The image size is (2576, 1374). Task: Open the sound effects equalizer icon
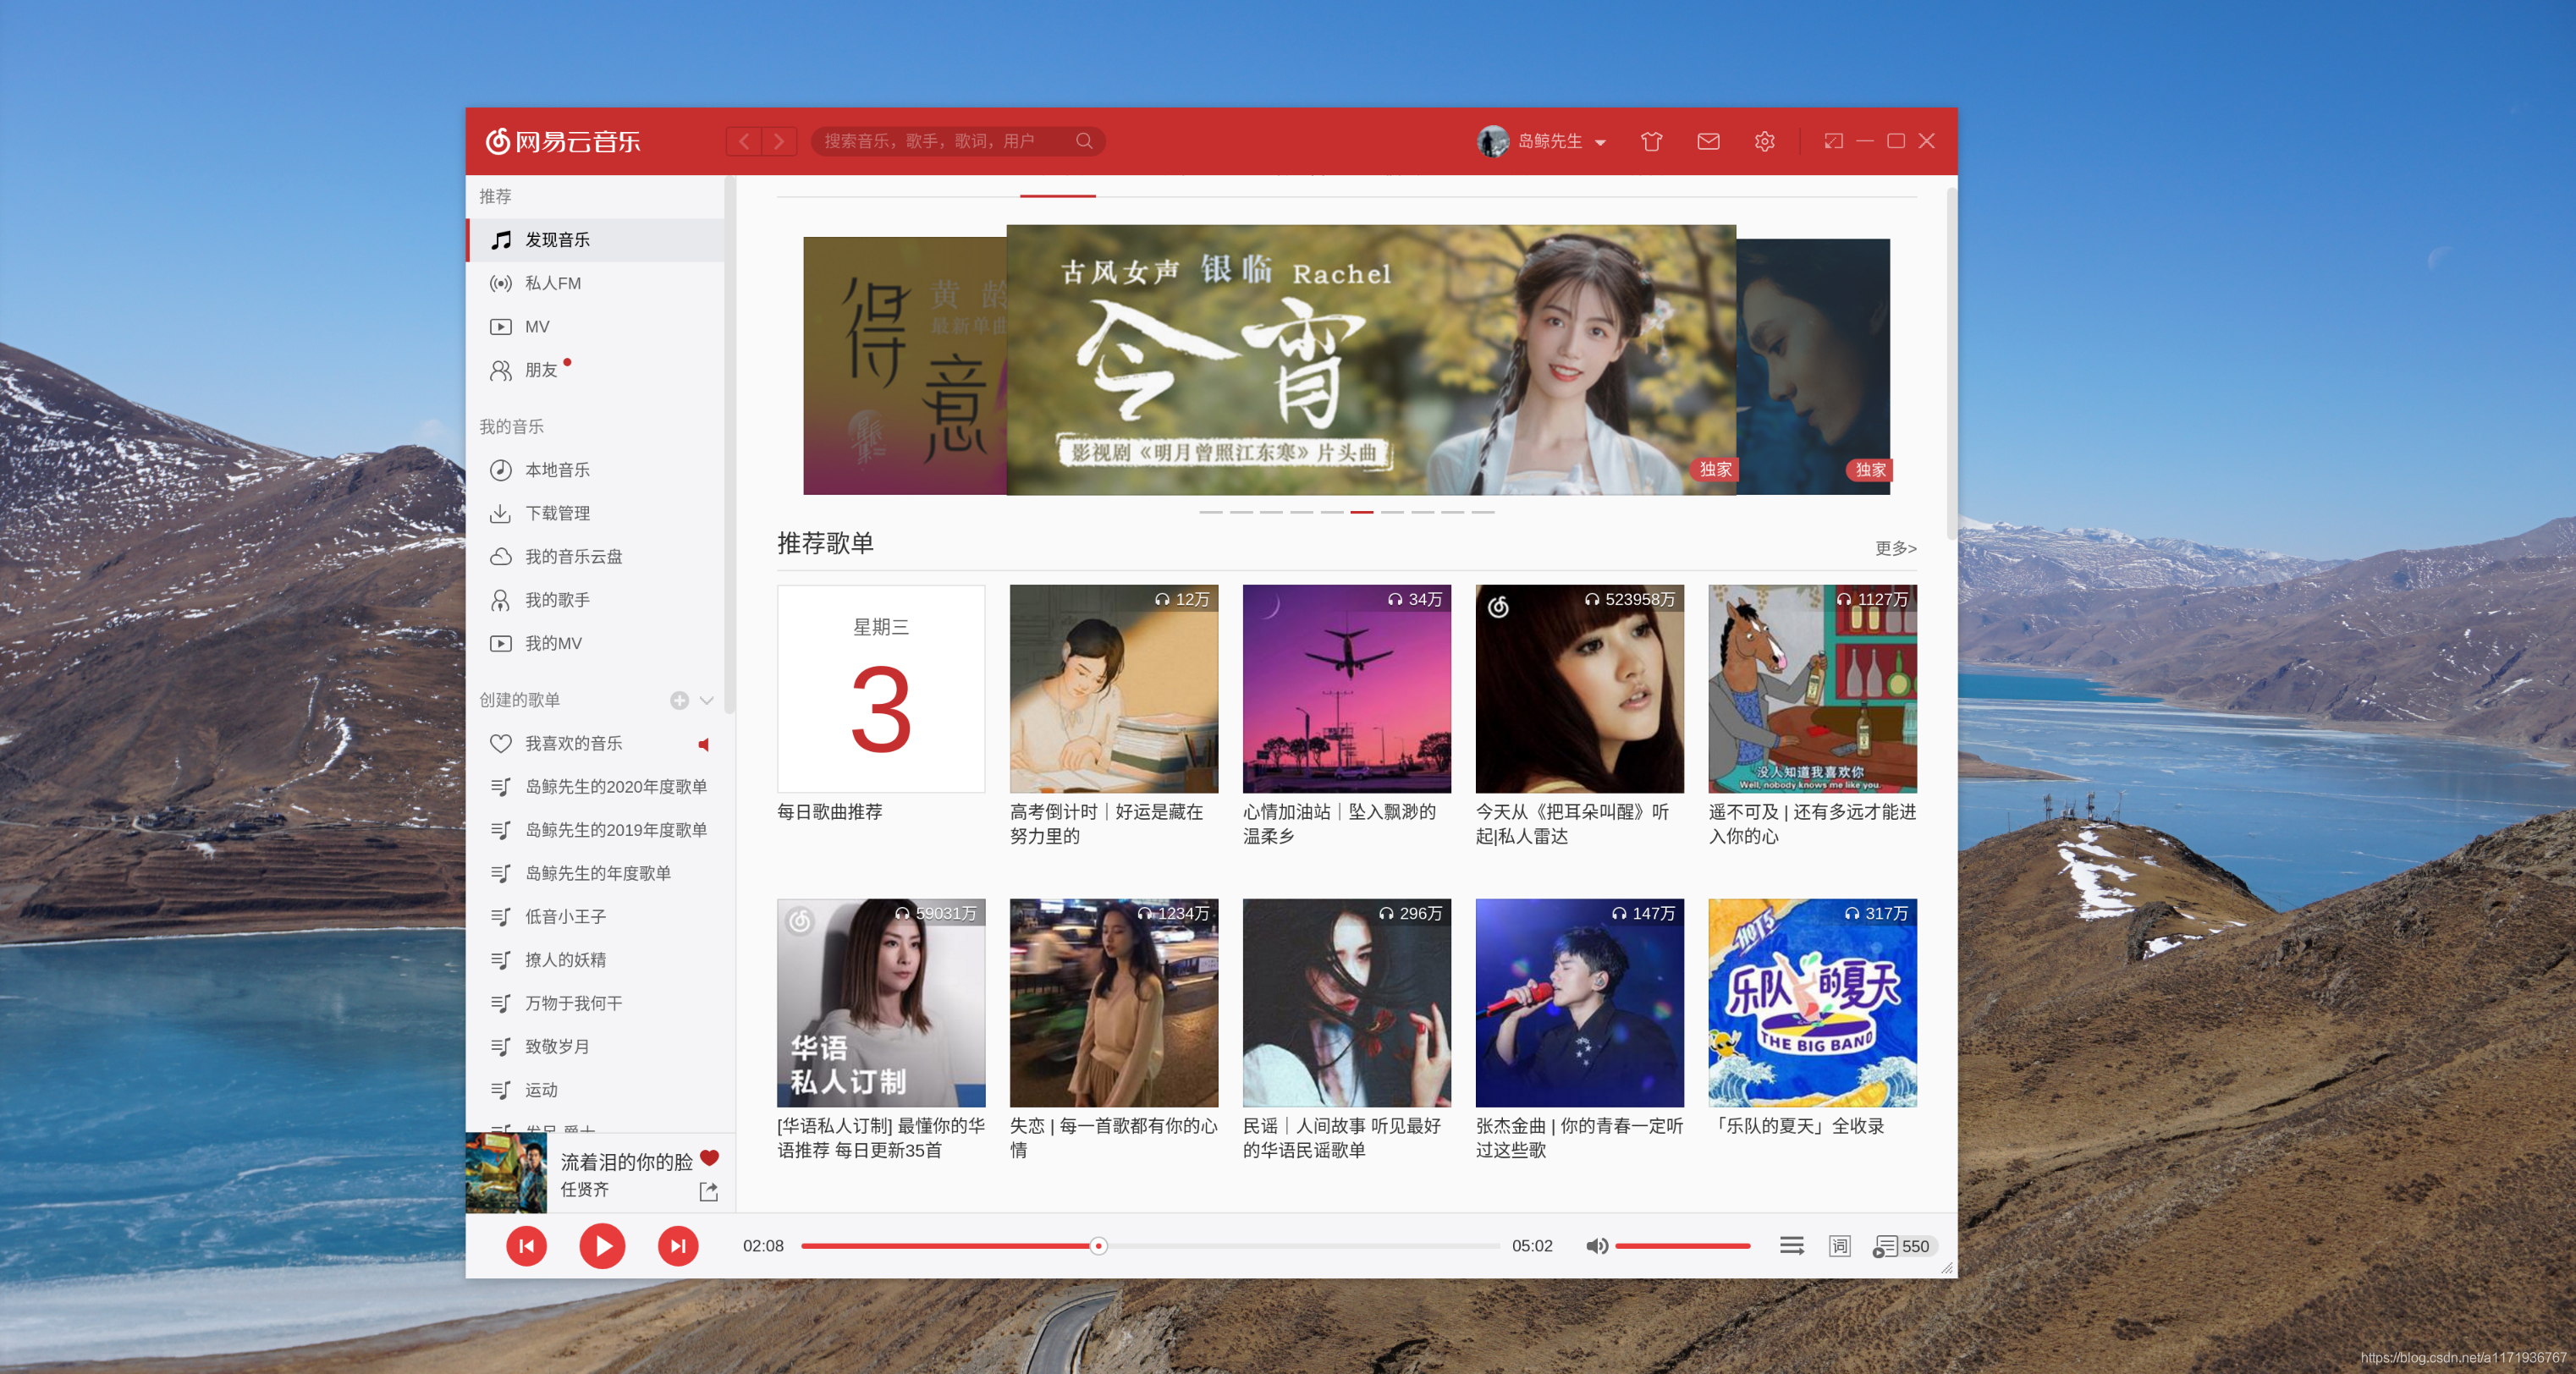click(1791, 1246)
